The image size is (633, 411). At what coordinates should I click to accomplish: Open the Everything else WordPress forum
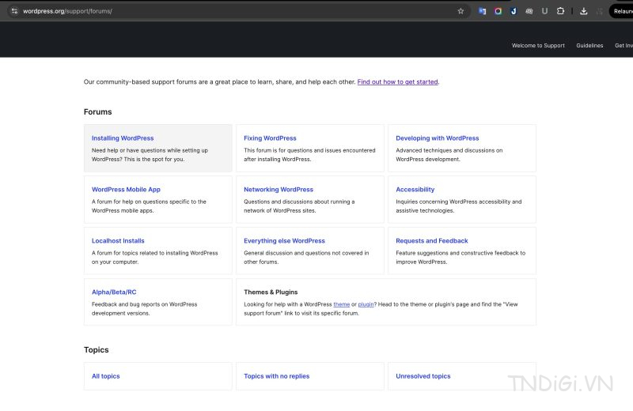(284, 241)
